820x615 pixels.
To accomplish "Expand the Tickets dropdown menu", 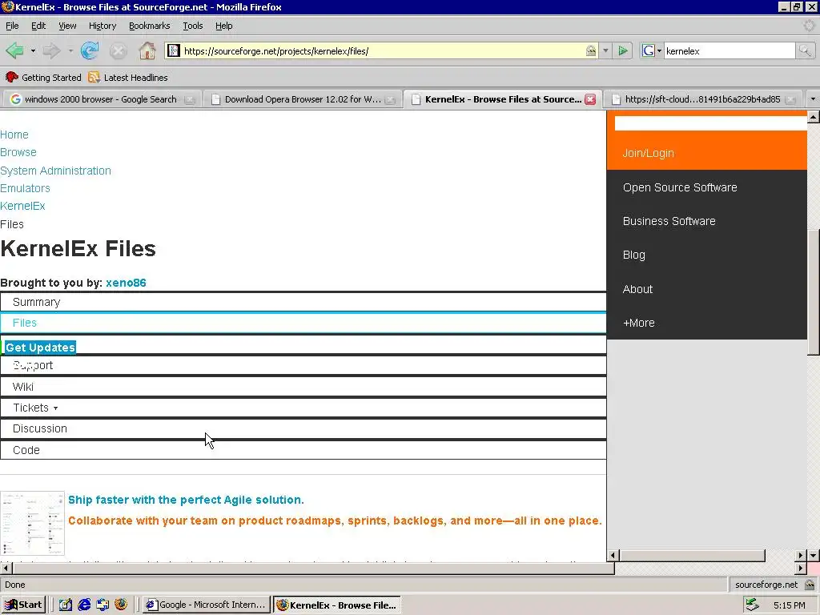I will click(x=55, y=408).
